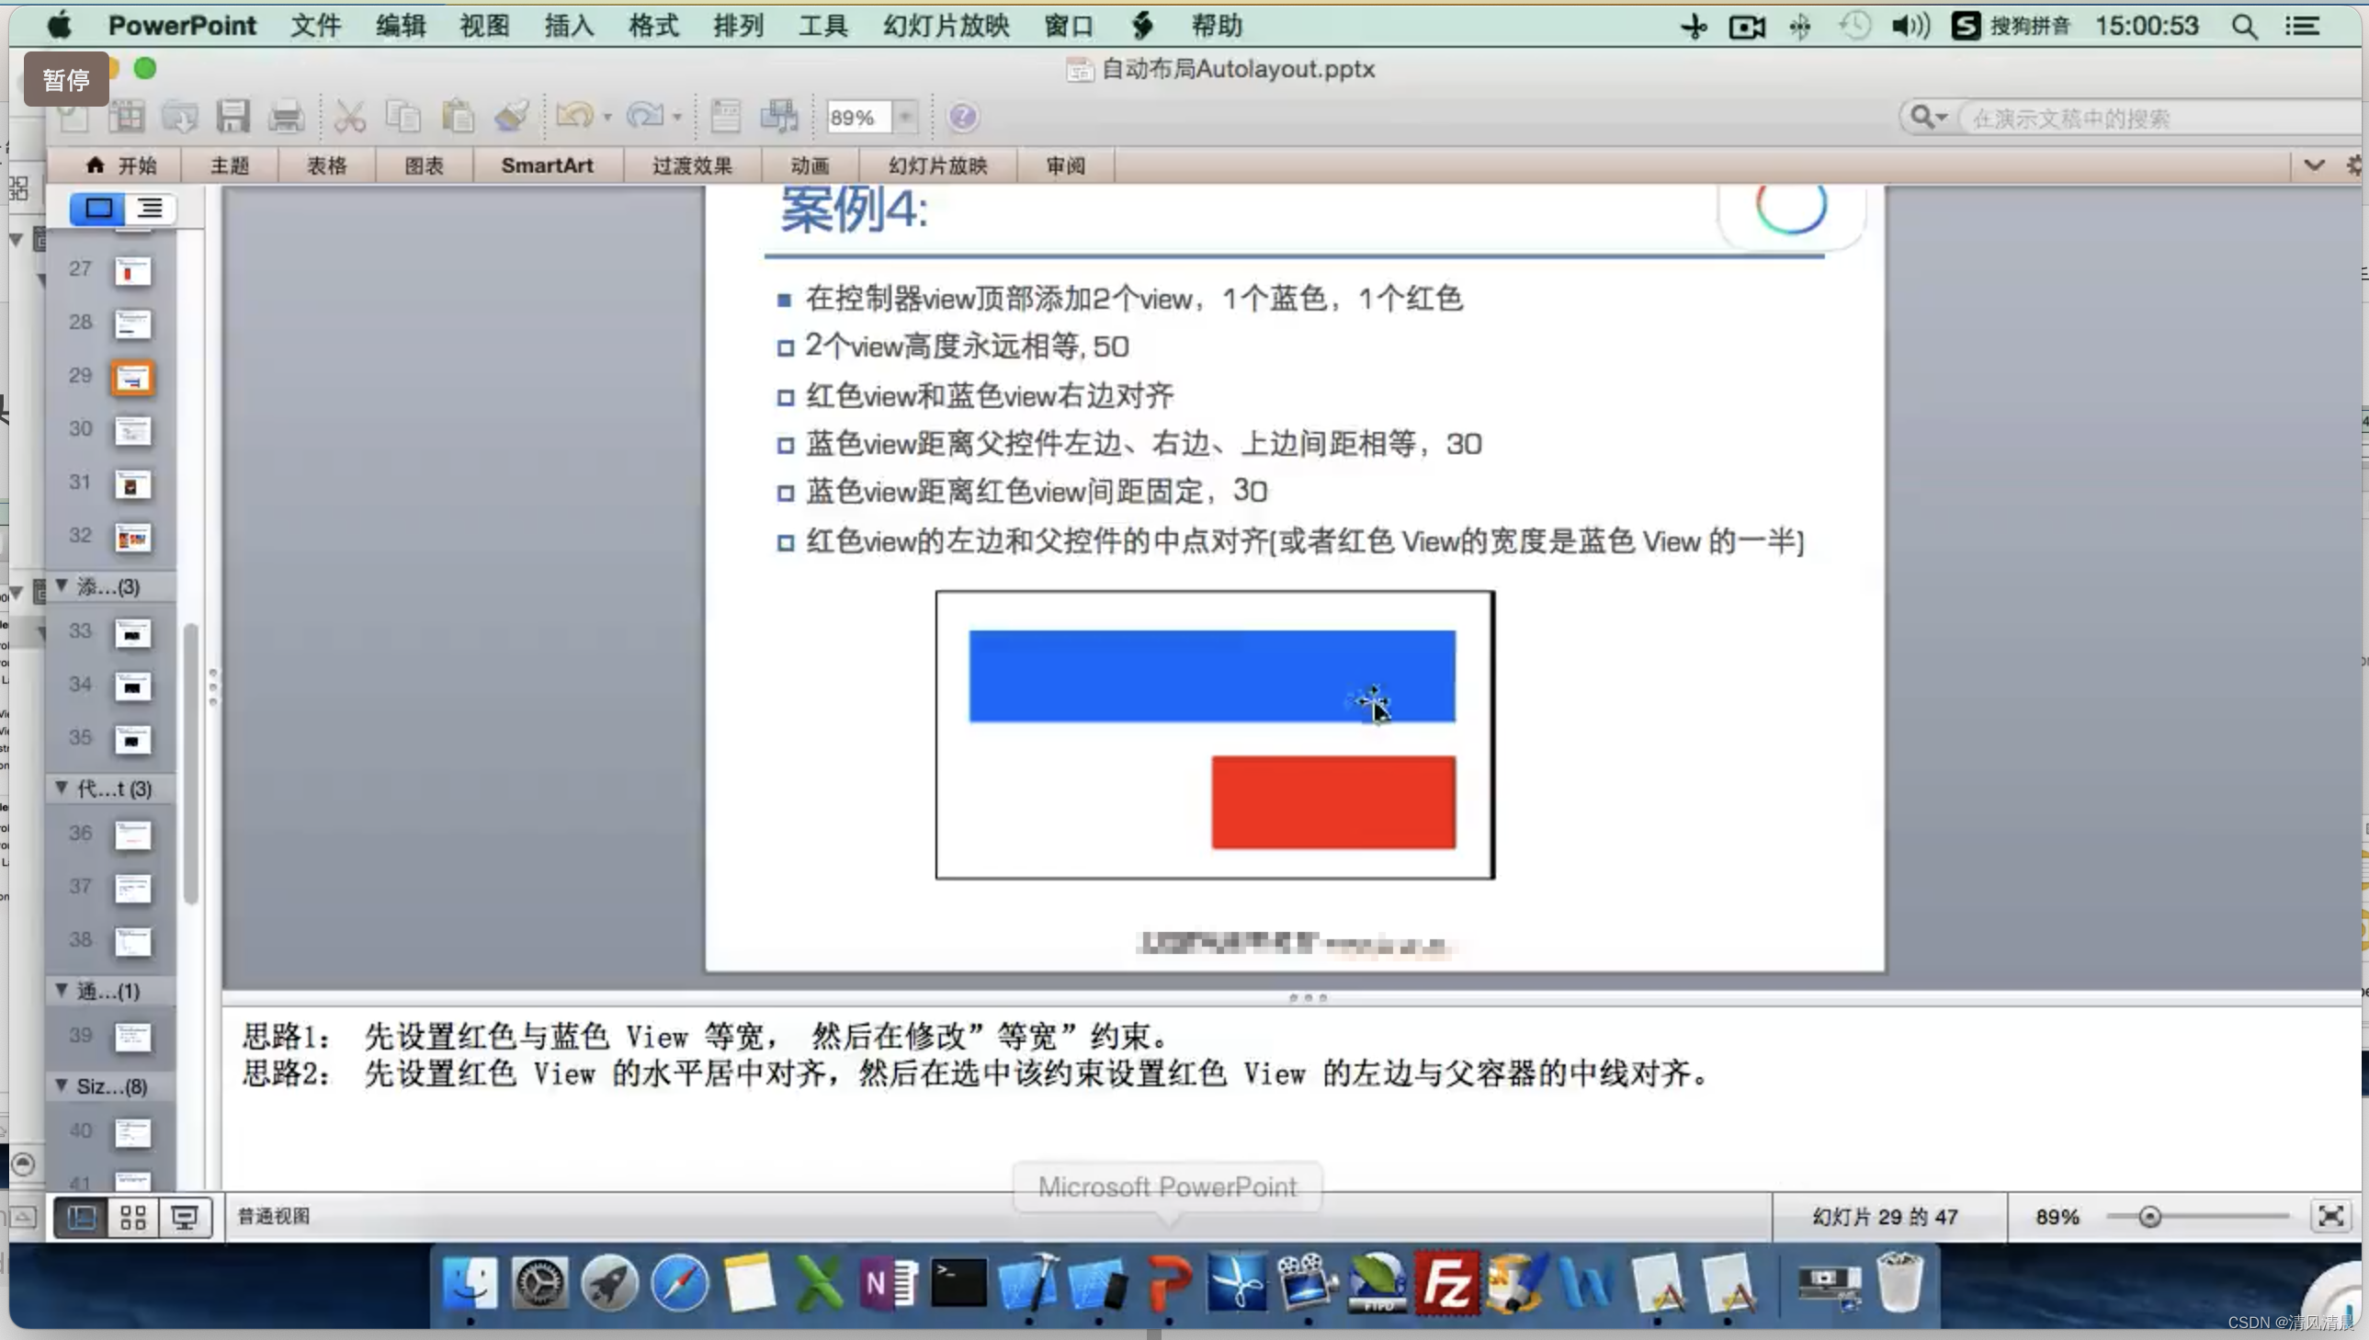The height and width of the screenshot is (1340, 2369).
Task: Click the Print icon in toolbar
Action: pos(286,117)
